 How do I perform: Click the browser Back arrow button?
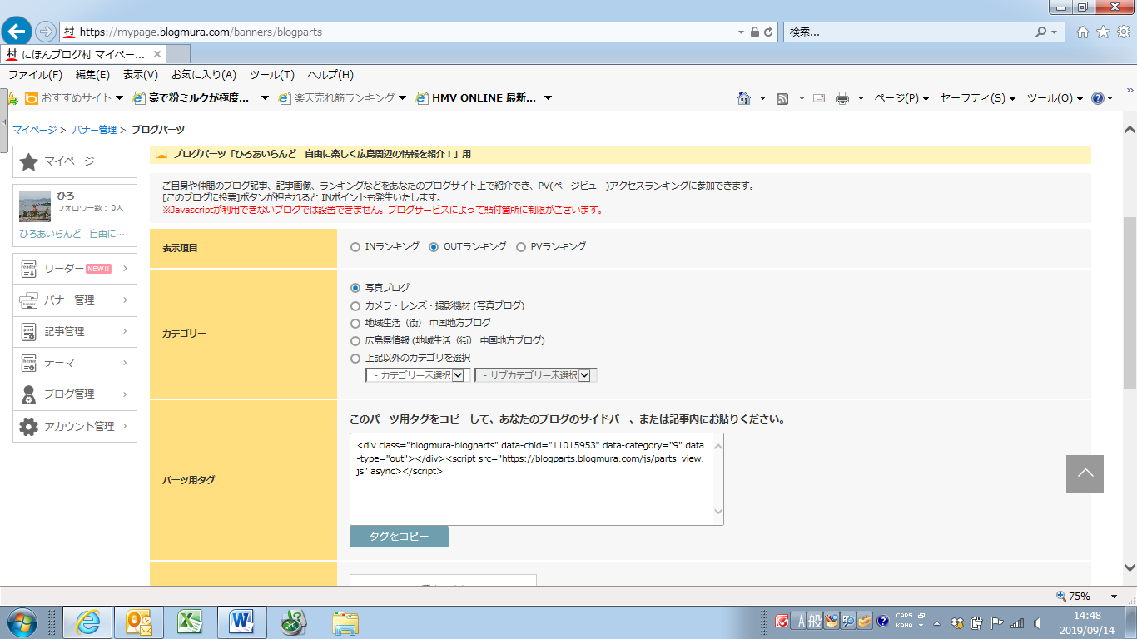click(17, 32)
